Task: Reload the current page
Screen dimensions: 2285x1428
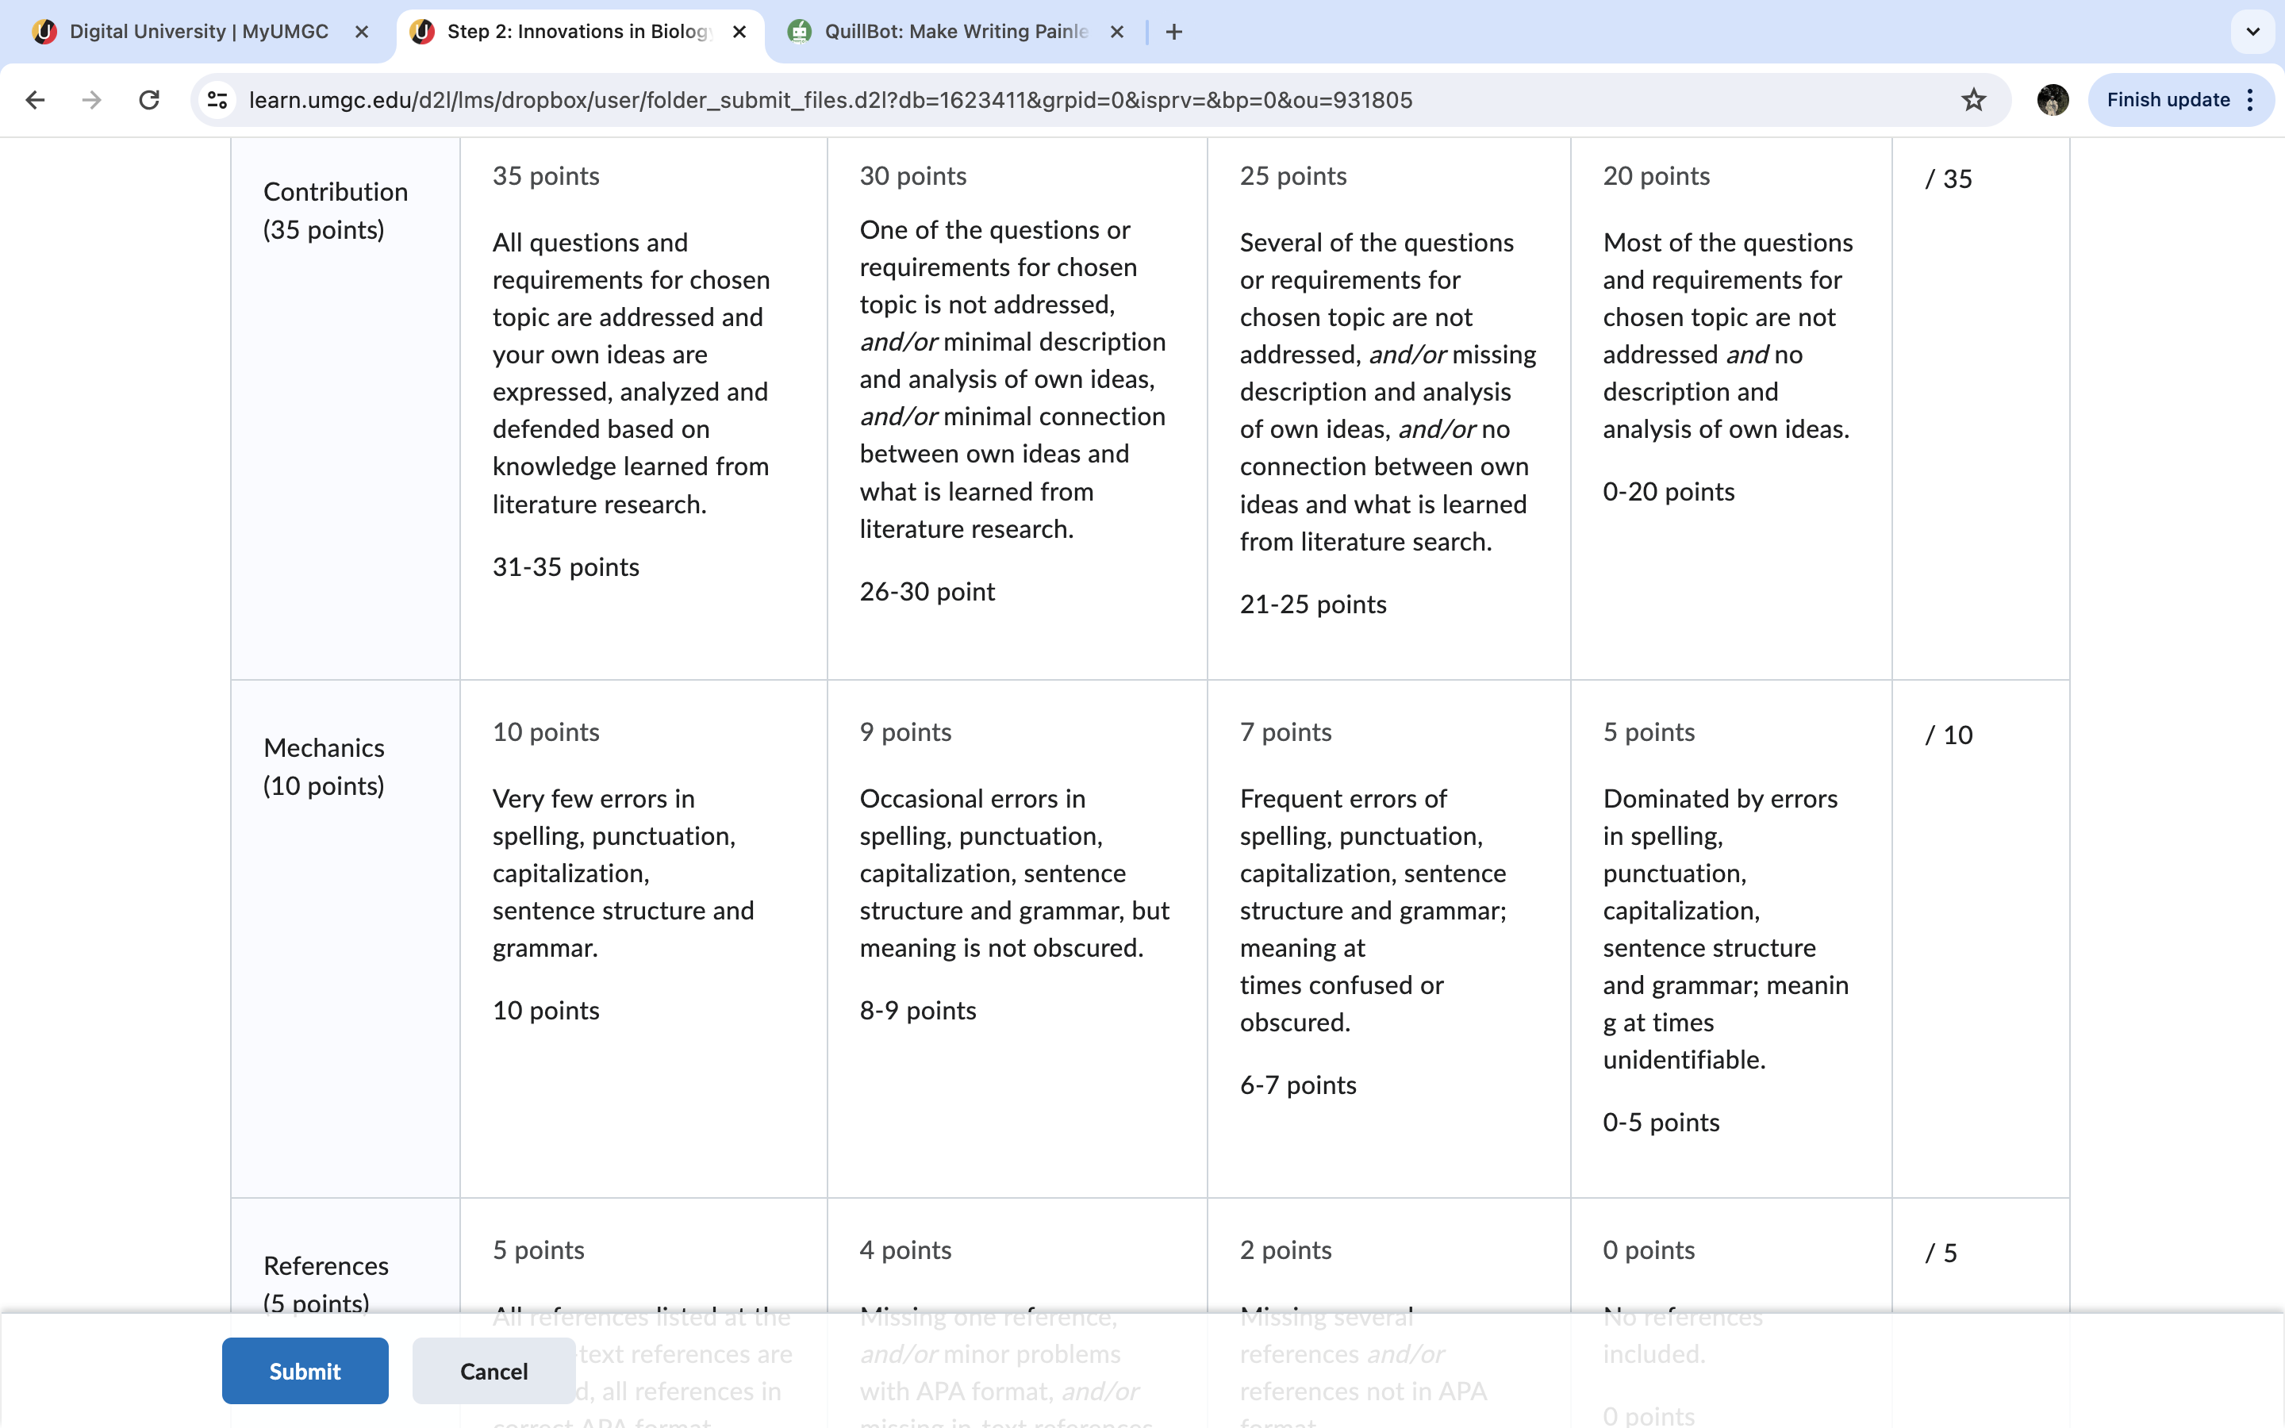Action: pyautogui.click(x=149, y=100)
